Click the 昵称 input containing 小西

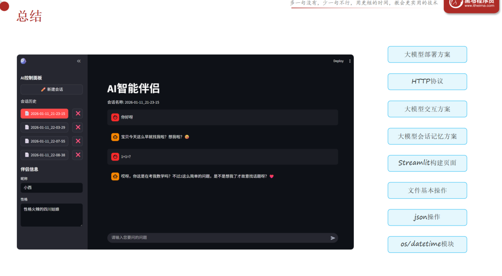coord(52,188)
